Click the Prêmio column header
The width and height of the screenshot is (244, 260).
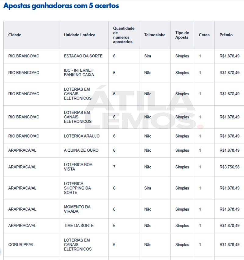226,35
